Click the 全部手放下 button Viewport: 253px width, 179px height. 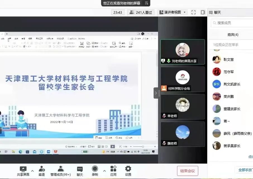(x=245, y=170)
